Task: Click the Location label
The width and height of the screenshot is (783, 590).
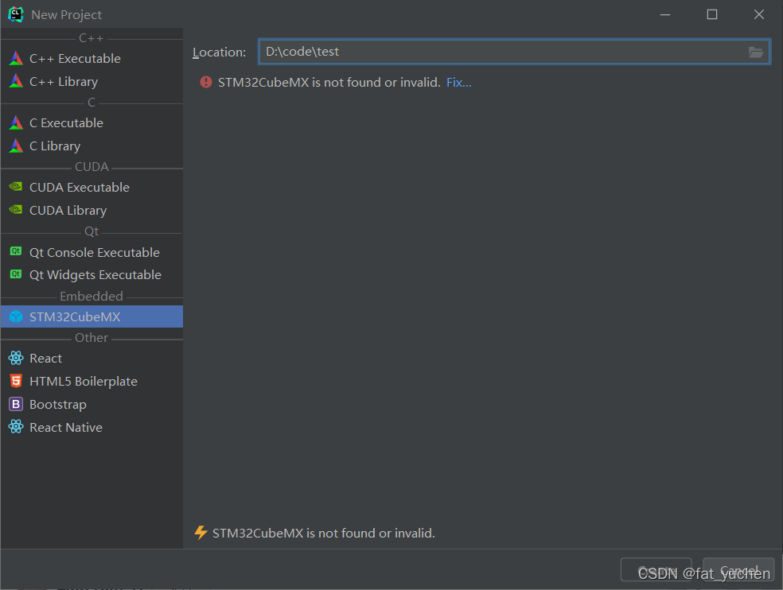Action: pyautogui.click(x=219, y=52)
